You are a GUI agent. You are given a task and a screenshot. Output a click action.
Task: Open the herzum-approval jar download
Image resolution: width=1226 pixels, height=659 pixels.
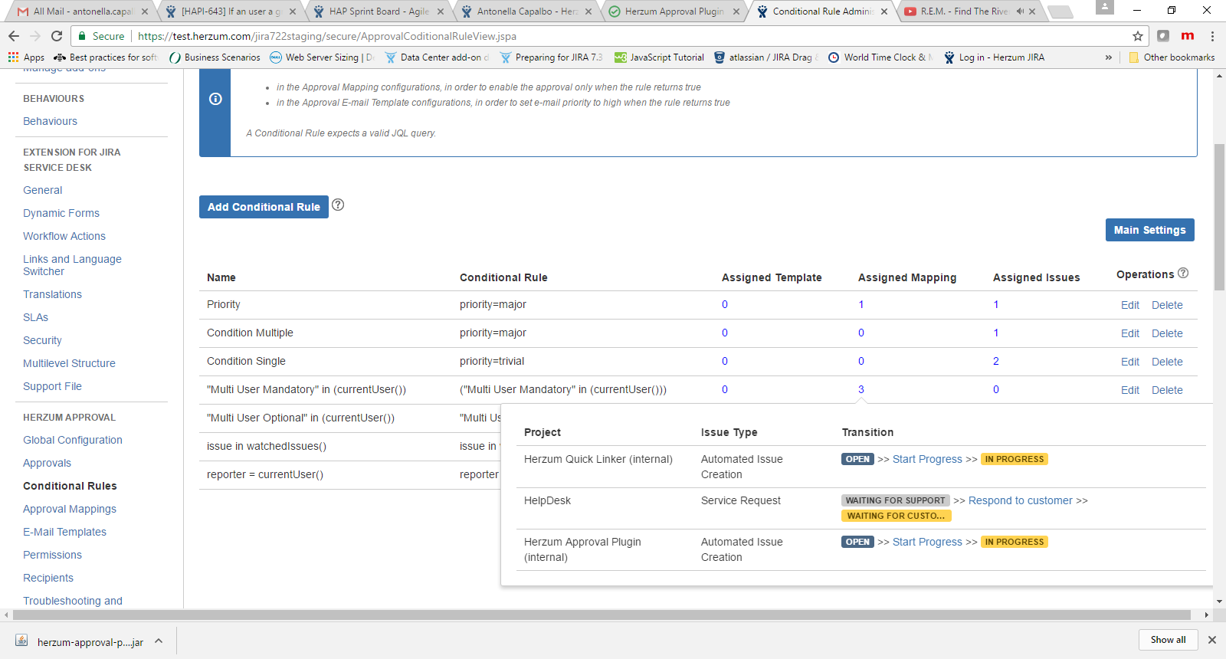click(80, 641)
